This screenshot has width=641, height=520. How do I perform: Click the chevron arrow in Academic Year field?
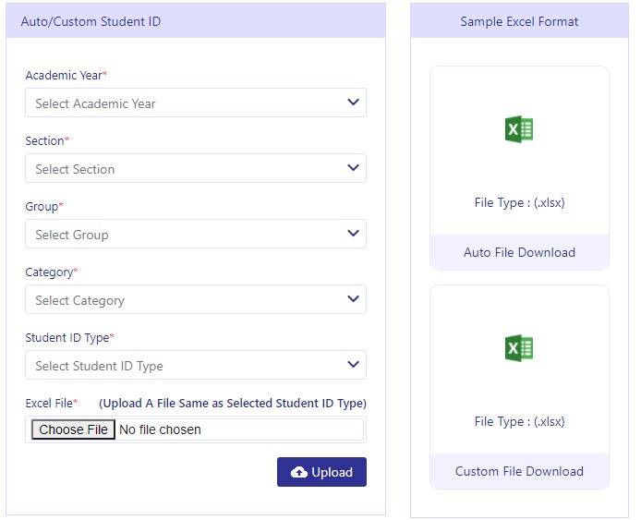pyautogui.click(x=353, y=102)
